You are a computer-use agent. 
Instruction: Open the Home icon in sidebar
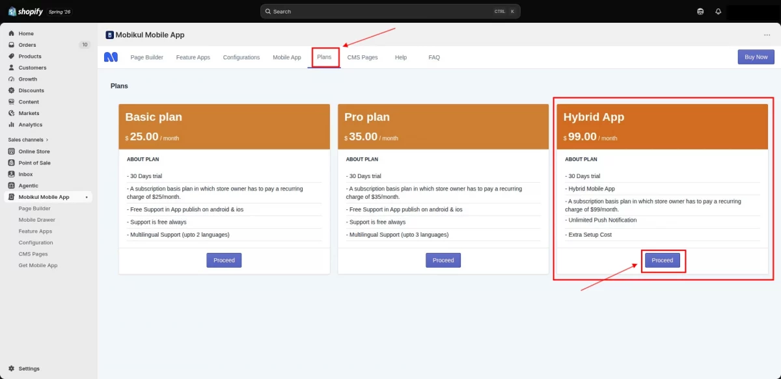(x=12, y=33)
